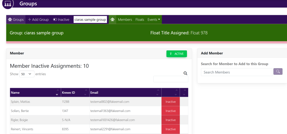Open the Members tab
This screenshot has height=134, width=287.
(x=125, y=20)
